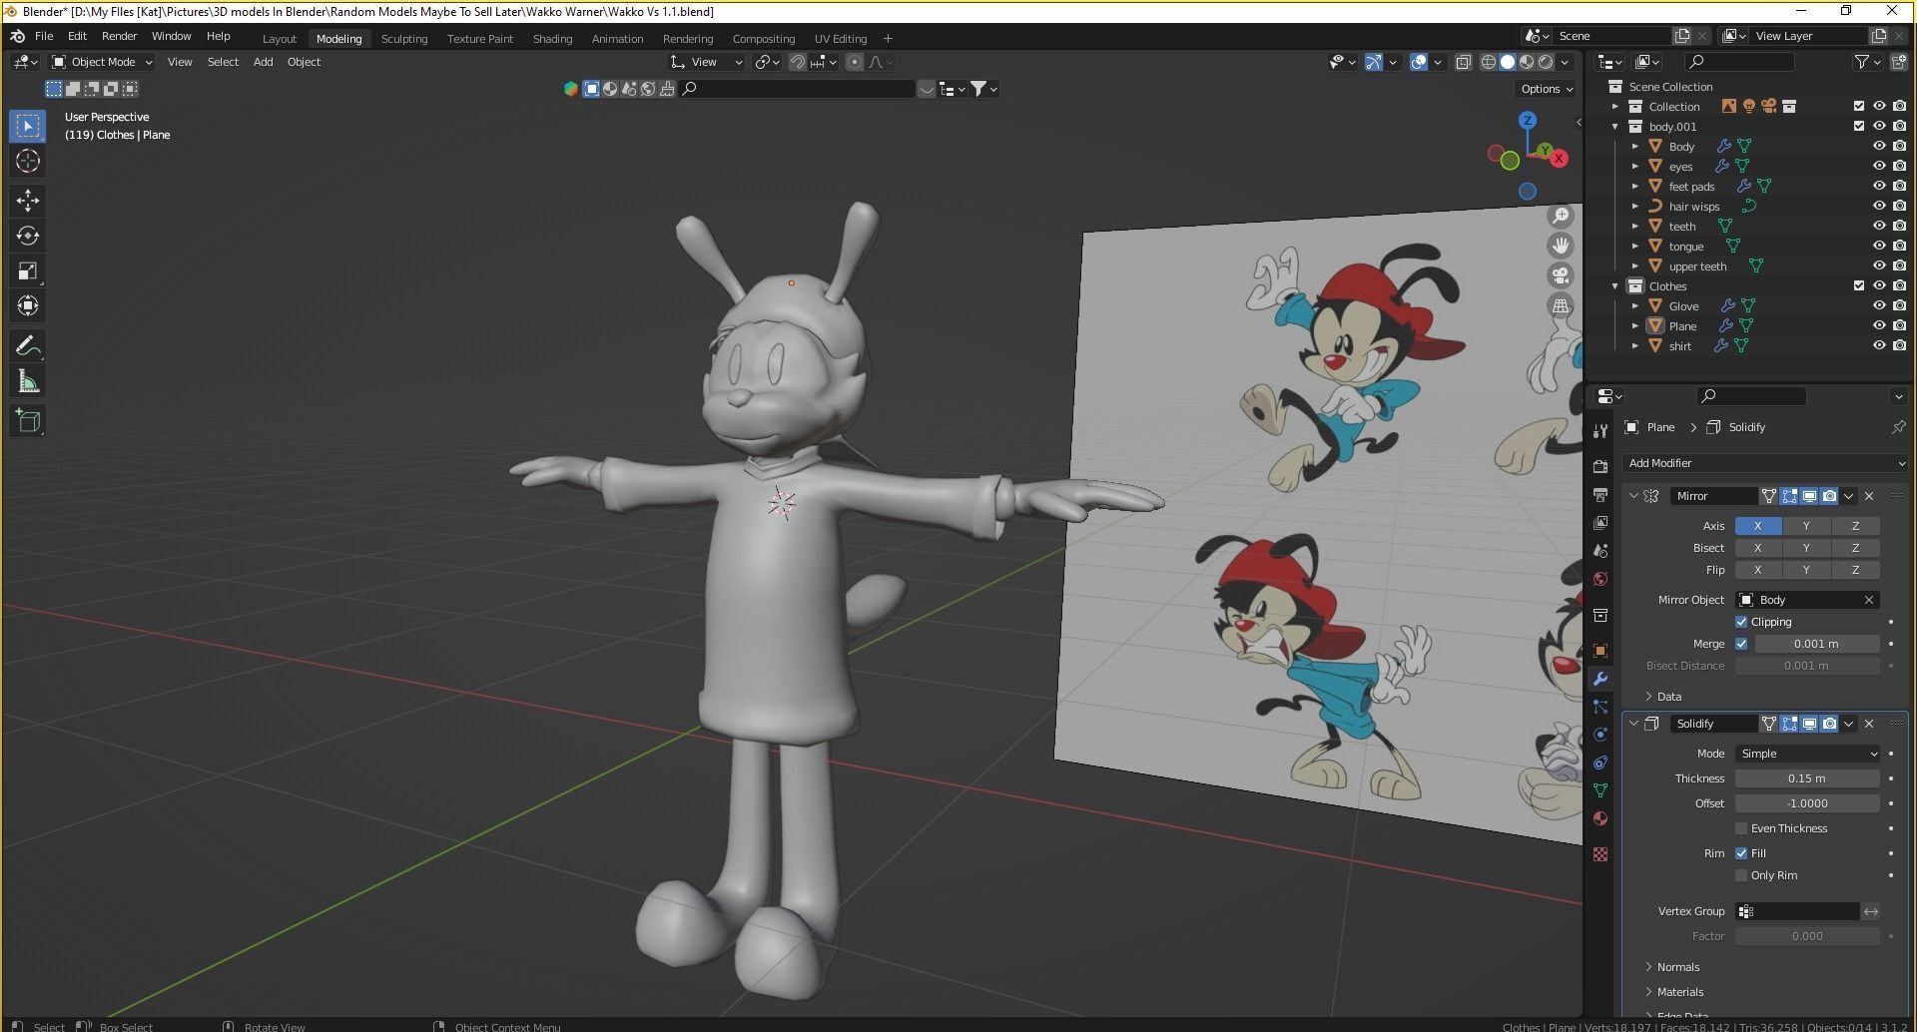Switch to the Sculpting workspace tab
Screen dimensions: 1917x1032
[x=404, y=39]
